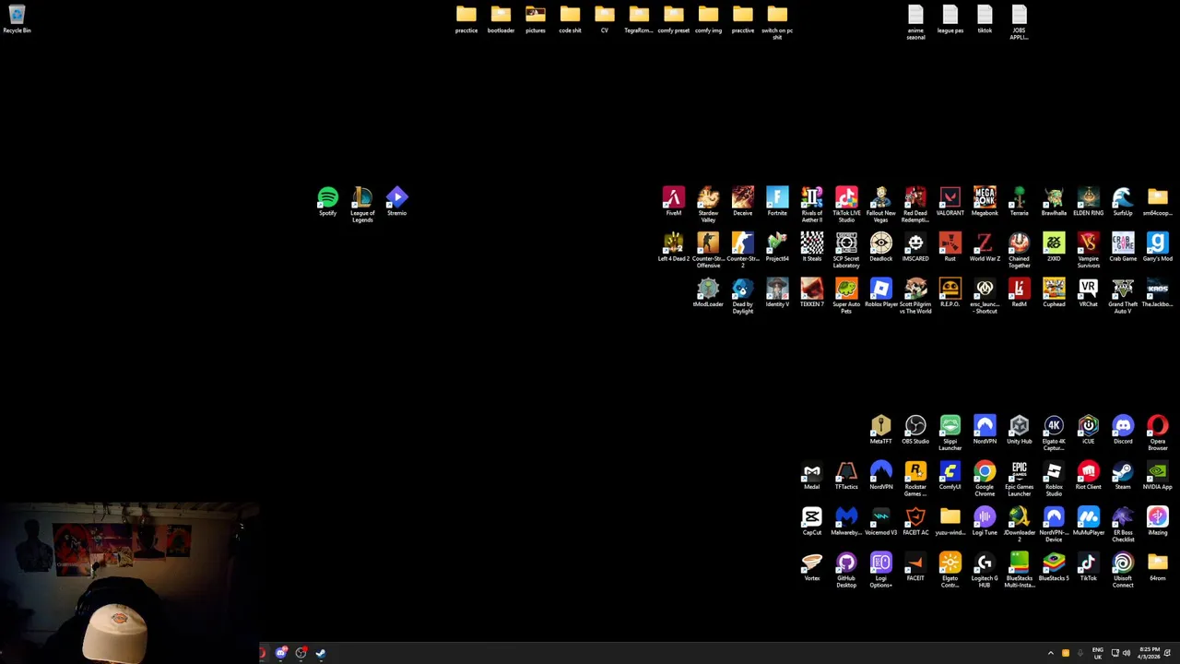Screen dimensions: 1180x664
Task: Open Google Chrome
Action: (985, 479)
